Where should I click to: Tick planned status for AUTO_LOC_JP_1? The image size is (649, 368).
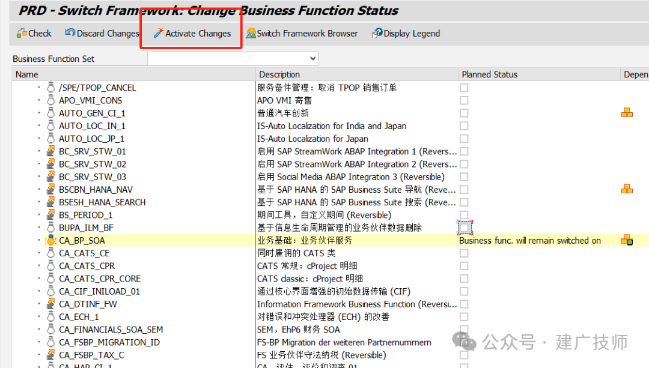point(464,139)
